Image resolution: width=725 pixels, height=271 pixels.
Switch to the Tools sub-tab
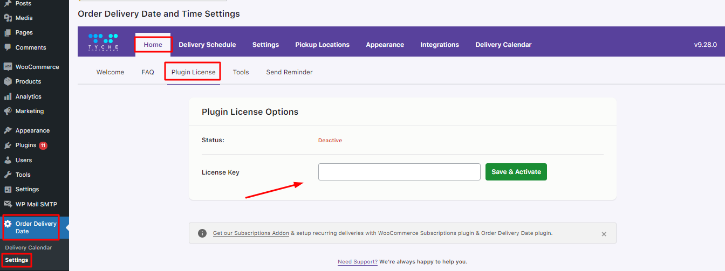tap(241, 72)
